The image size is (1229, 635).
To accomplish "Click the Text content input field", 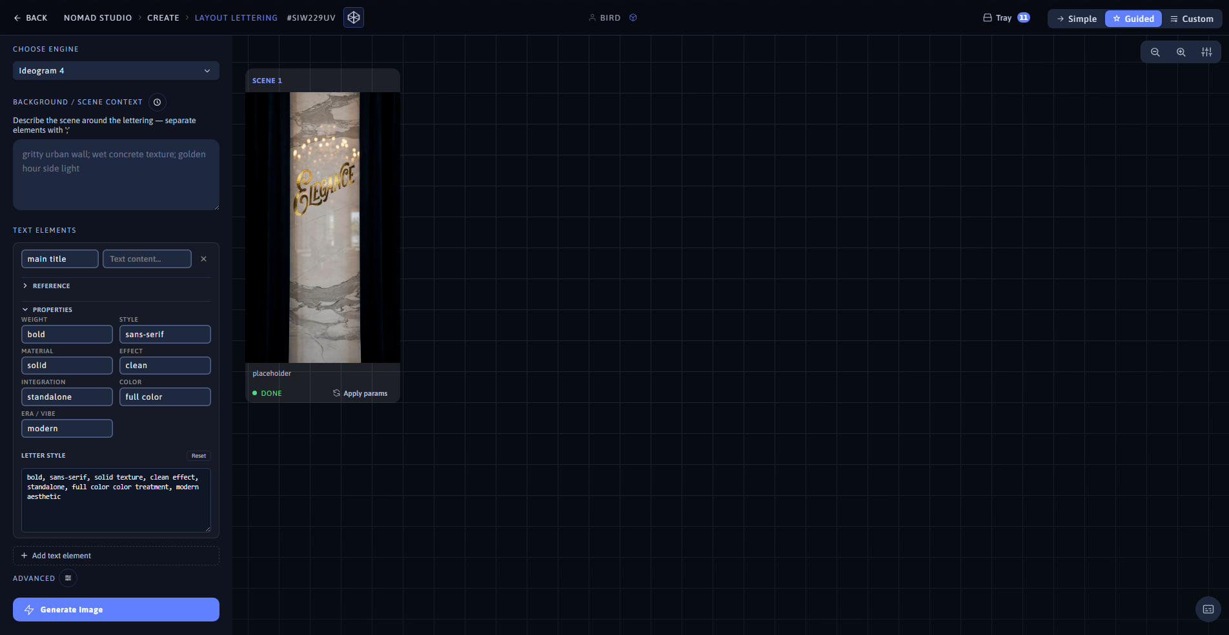I will click(x=147, y=259).
